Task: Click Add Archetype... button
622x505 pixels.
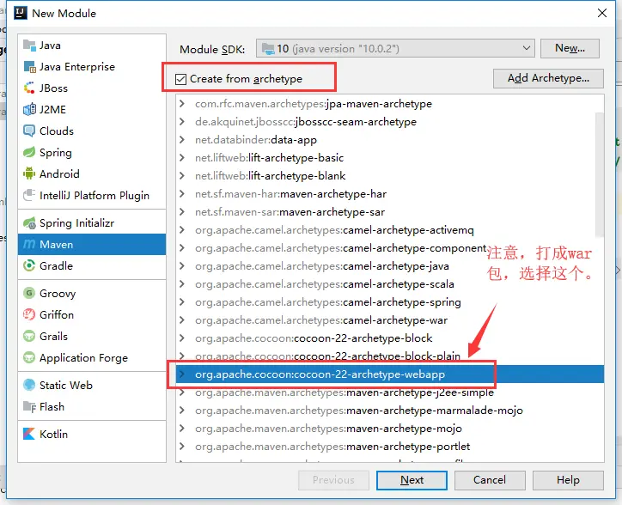Action: pos(548,78)
